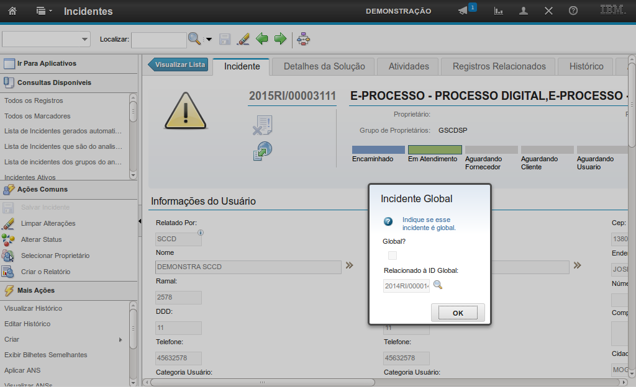The height and width of the screenshot is (387, 636).
Task: Open the Registros Relacionados tab
Action: (499, 66)
